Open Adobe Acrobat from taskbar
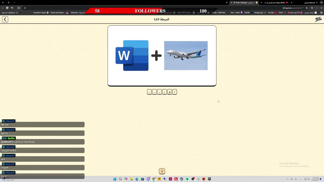The width and height of the screenshot is (324, 182). [x=170, y=179]
